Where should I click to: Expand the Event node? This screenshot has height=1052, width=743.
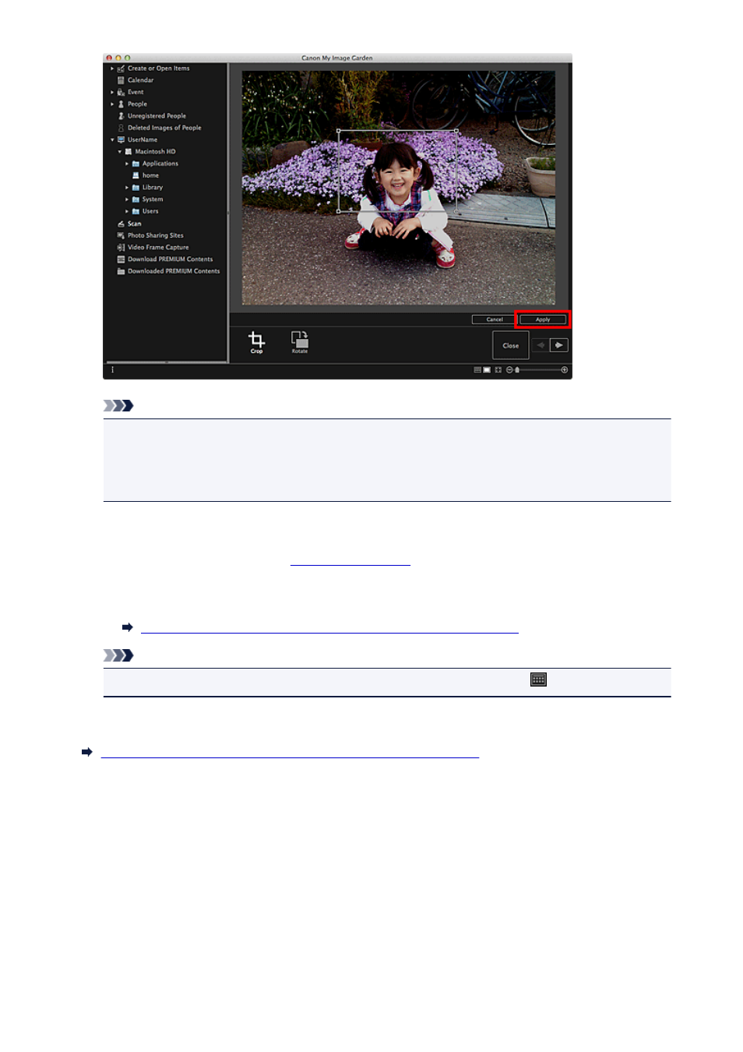(112, 92)
